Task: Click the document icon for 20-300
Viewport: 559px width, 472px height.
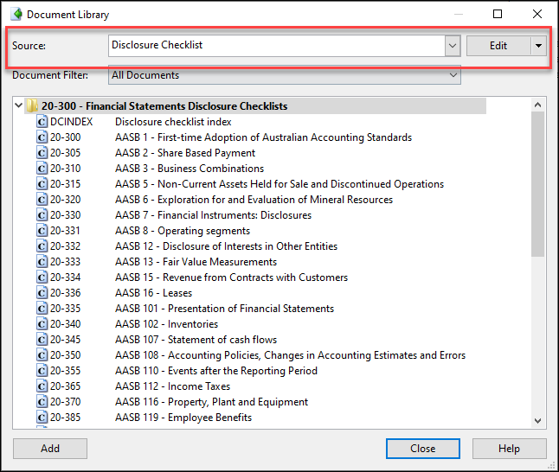Action: (x=42, y=137)
